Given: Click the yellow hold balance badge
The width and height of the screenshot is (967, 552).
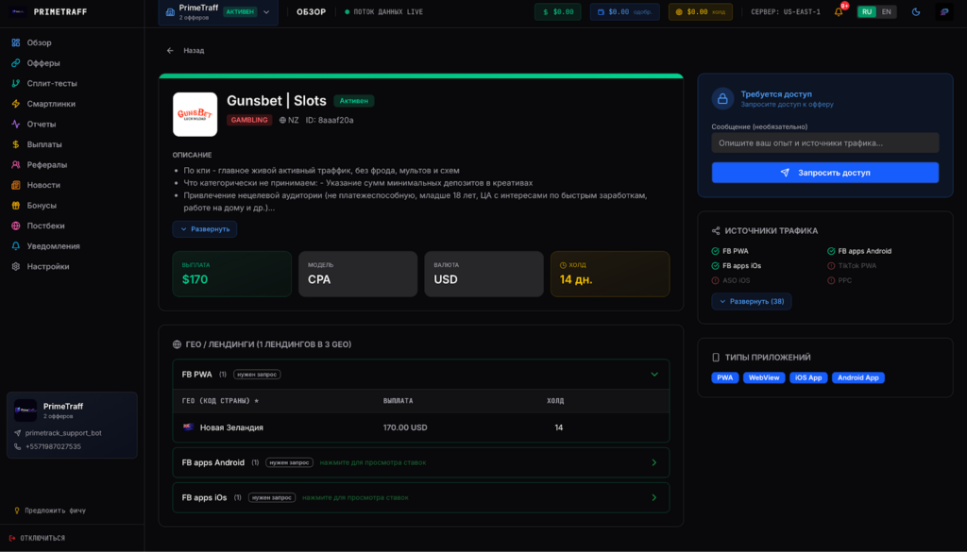Looking at the screenshot, I should tap(701, 11).
